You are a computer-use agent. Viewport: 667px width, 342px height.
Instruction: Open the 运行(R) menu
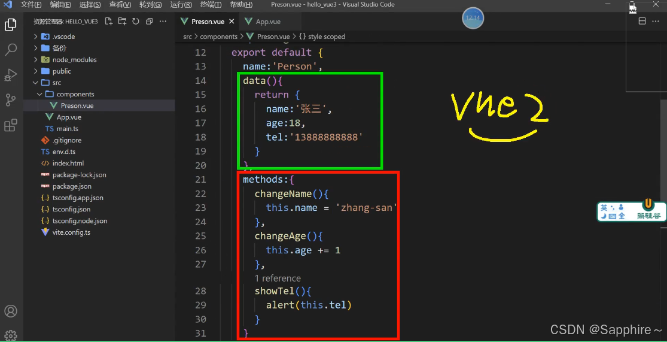pos(181,5)
